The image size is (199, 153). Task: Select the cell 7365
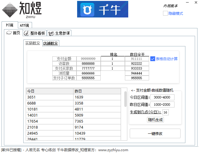[x=97, y=121]
